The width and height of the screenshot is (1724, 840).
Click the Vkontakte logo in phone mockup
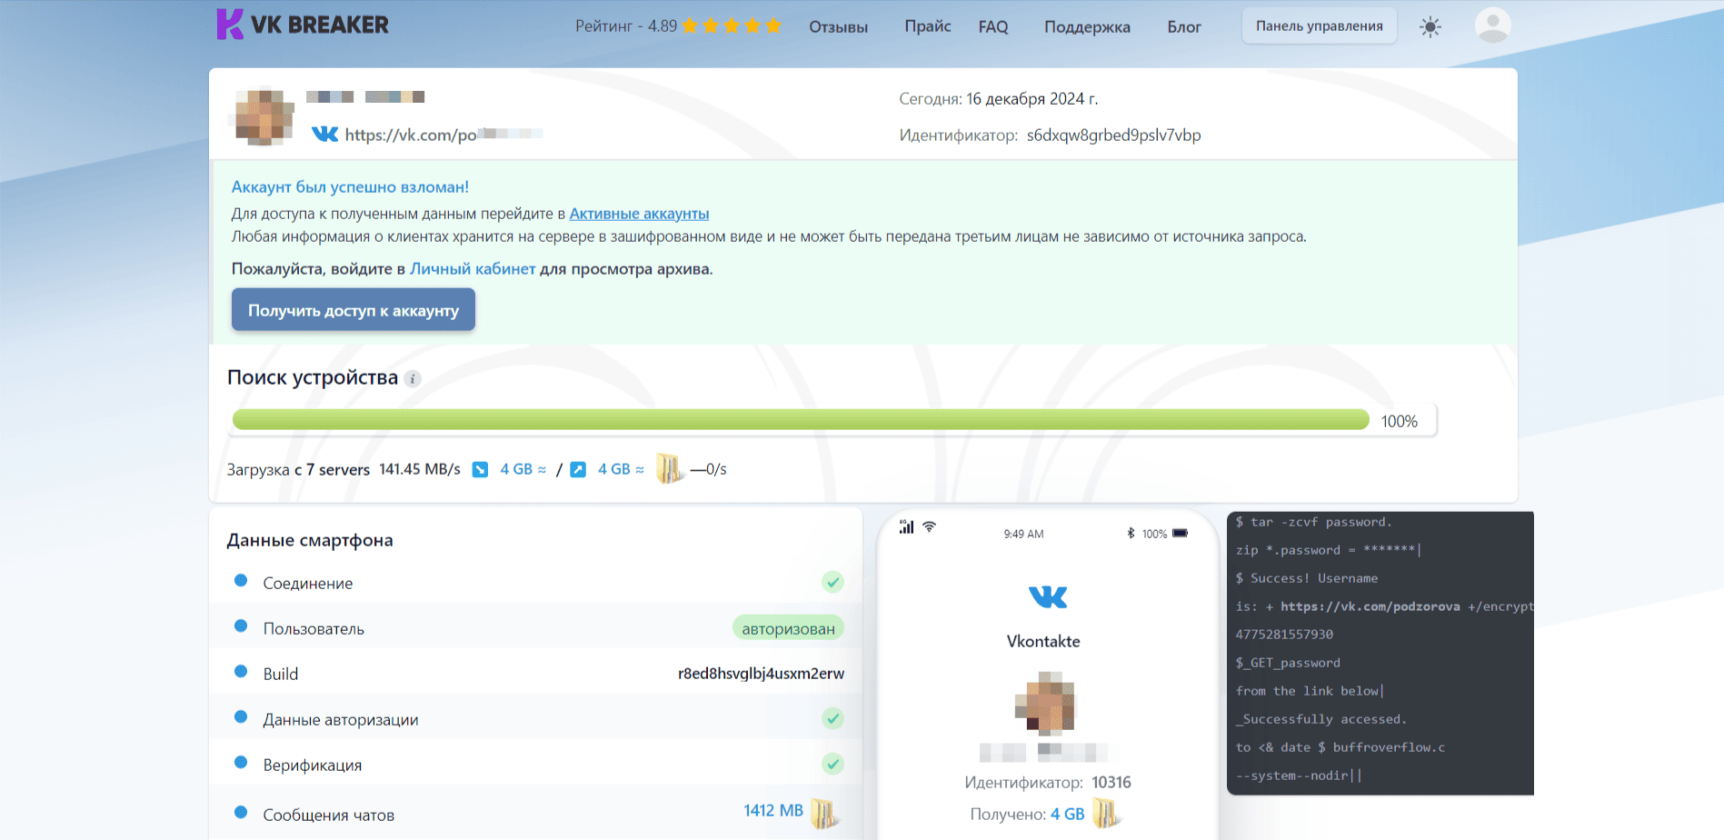pyautogui.click(x=1047, y=597)
